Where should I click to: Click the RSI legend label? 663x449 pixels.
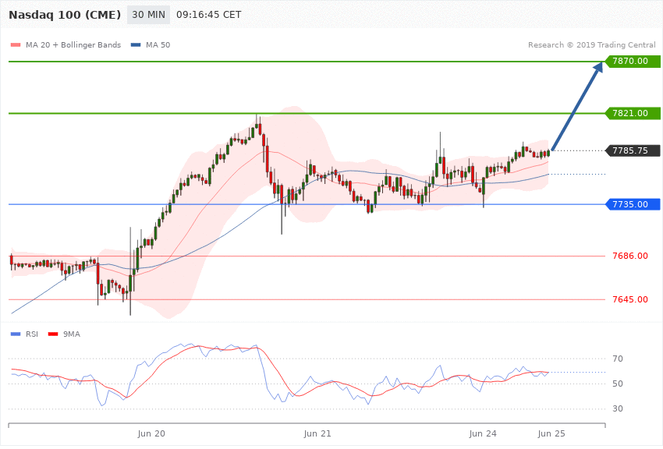pyautogui.click(x=32, y=334)
